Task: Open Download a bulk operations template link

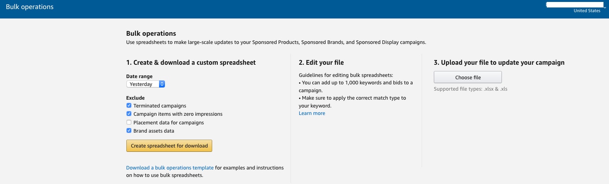Action: click(x=170, y=168)
